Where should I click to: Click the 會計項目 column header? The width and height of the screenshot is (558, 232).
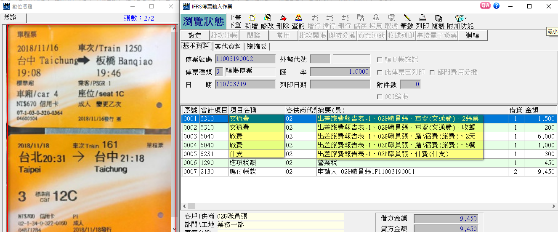214,110
